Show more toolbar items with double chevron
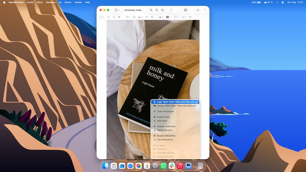306x172 pixels. click(198, 10)
